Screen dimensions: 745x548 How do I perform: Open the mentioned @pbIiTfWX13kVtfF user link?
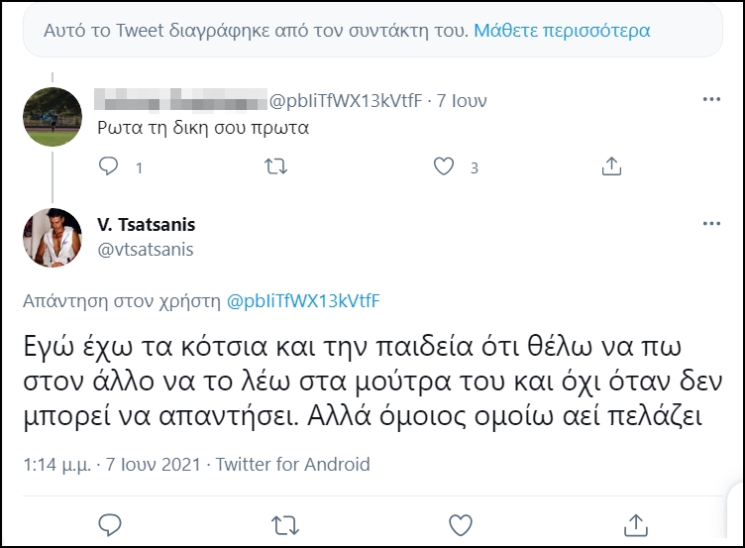pyautogui.click(x=303, y=299)
